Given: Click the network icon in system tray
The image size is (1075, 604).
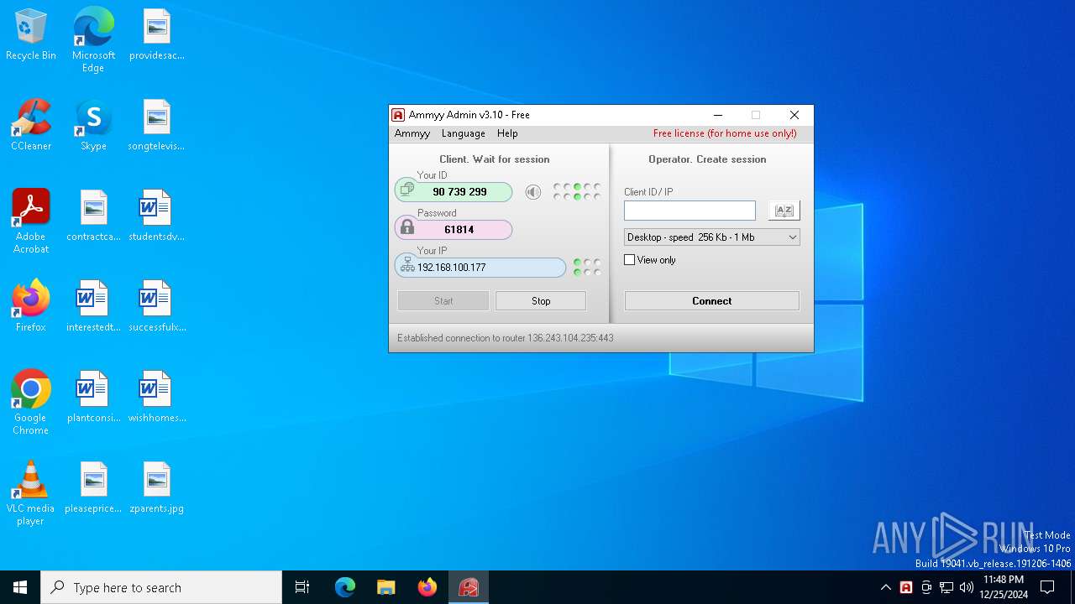Looking at the screenshot, I should pyautogui.click(x=947, y=587).
